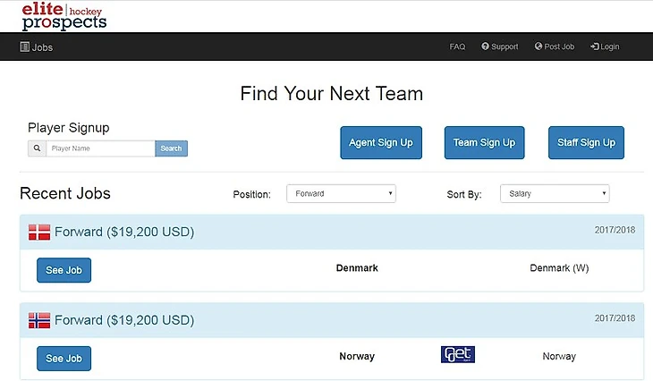This screenshot has width=653, height=381.
Task: Click the 2017/2018 season on Norway job
Action: point(615,318)
